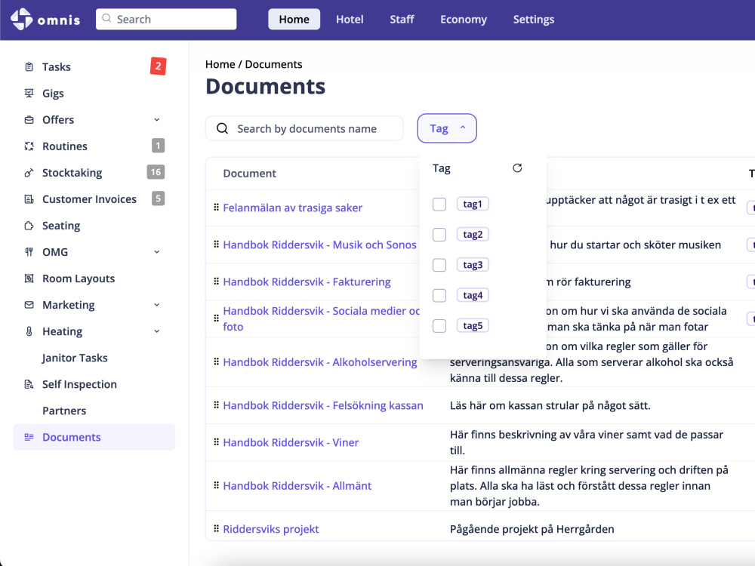Click the Routines icon in sidebar
This screenshot has width=755, height=566.
click(x=29, y=146)
